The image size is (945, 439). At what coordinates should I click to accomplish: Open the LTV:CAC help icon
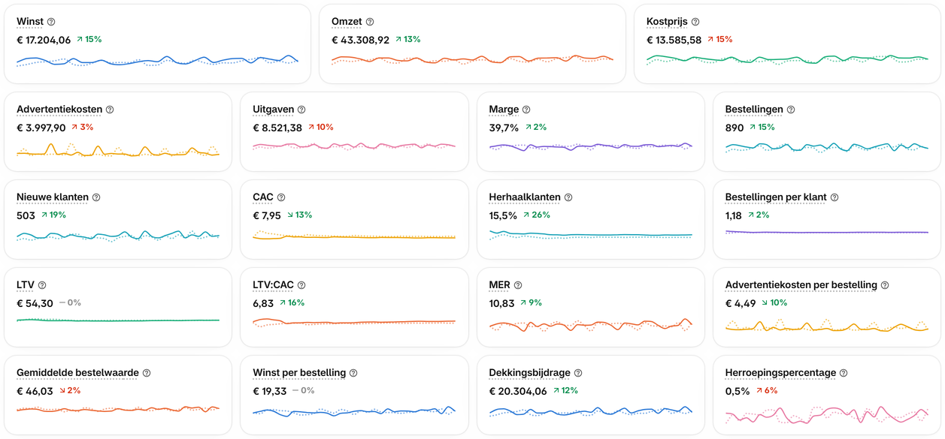tap(301, 285)
